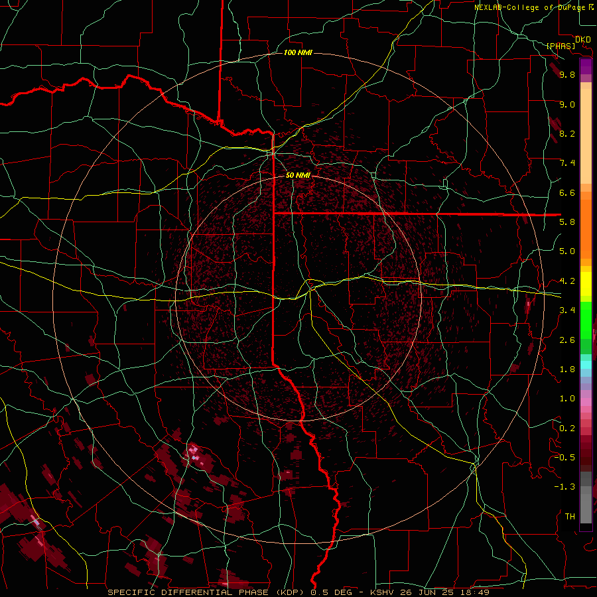Pick the light peach band of the legend
597x597 pixels.
586,136
